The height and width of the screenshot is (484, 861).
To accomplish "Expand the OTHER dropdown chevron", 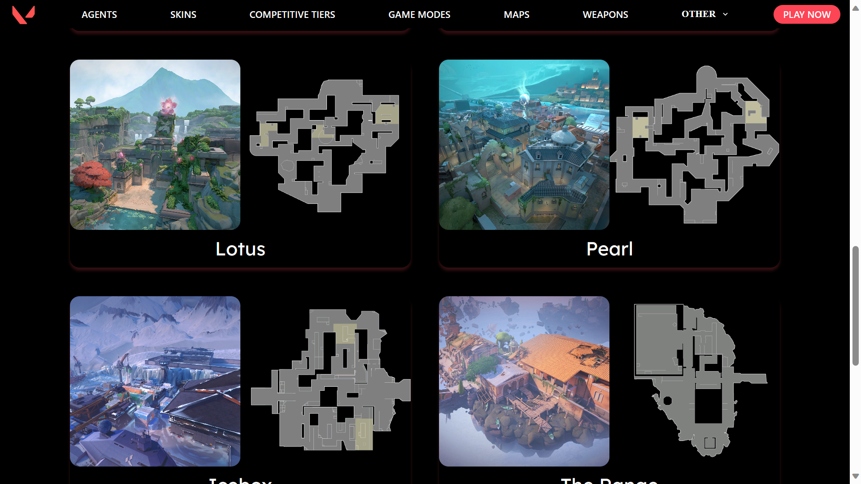I will point(725,14).
